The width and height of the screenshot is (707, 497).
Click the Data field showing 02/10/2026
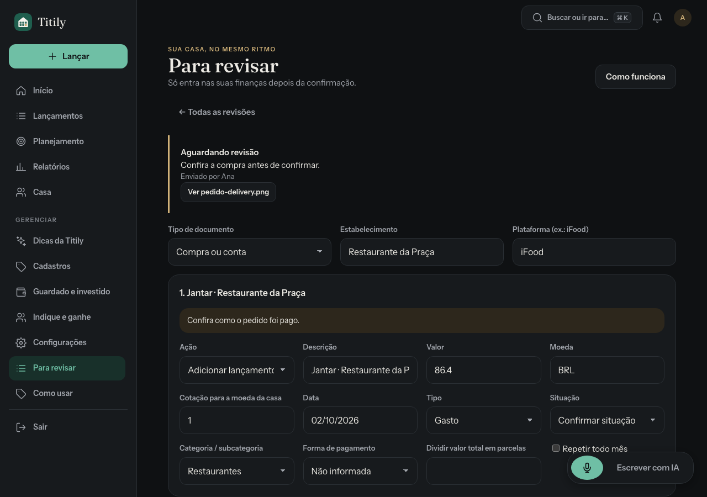tap(360, 420)
